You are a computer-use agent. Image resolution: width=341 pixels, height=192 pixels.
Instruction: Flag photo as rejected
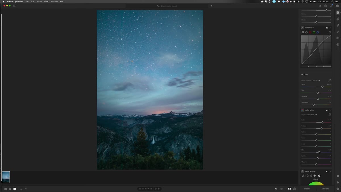tap(159, 189)
